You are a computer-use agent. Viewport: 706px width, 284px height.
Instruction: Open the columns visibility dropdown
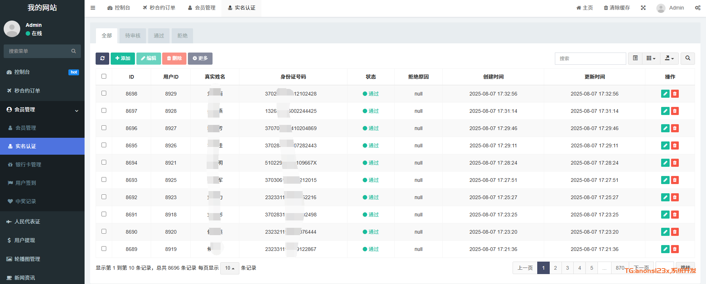tap(651, 58)
